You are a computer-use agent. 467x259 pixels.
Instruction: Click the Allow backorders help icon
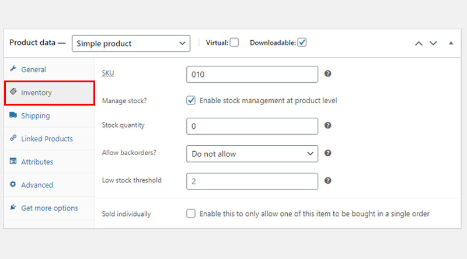[x=327, y=153]
